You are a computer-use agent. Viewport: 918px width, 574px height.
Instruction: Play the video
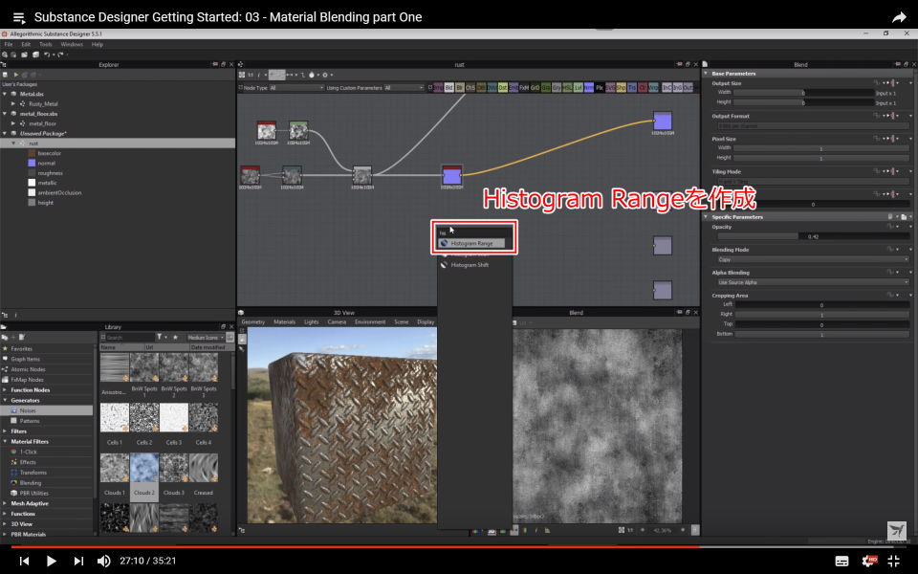point(51,561)
